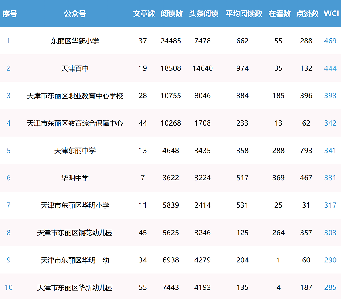Click likes value 357
Image resolution: width=341 pixels, height=299 pixels.
[306, 233]
